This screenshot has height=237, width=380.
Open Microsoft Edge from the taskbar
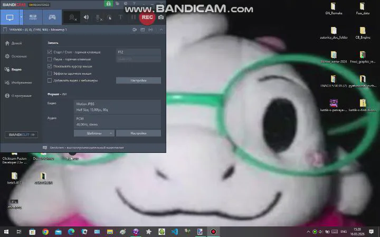(x=71, y=232)
